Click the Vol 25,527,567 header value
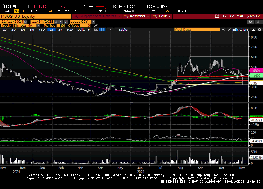The height and width of the screenshot is (189, 263). [67, 11]
